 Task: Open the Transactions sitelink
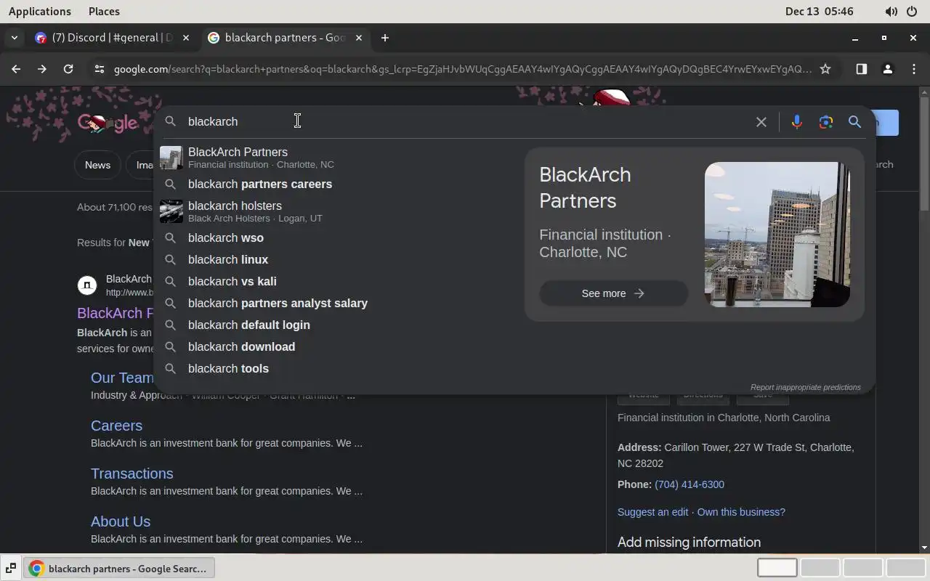132,474
